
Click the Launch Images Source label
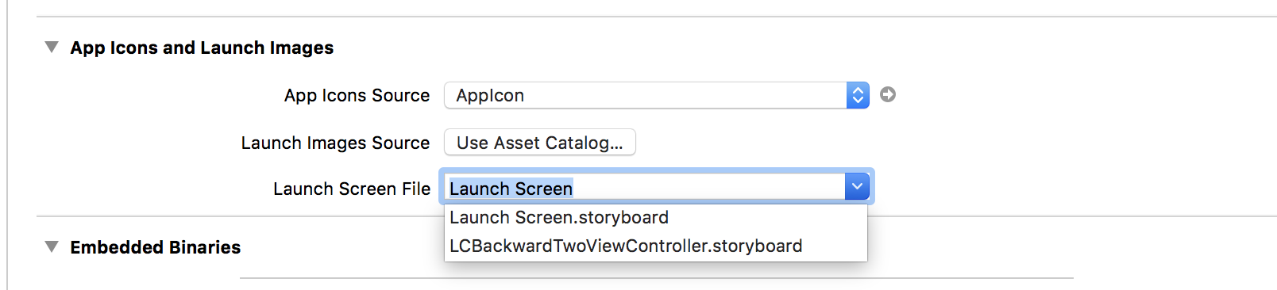335,143
